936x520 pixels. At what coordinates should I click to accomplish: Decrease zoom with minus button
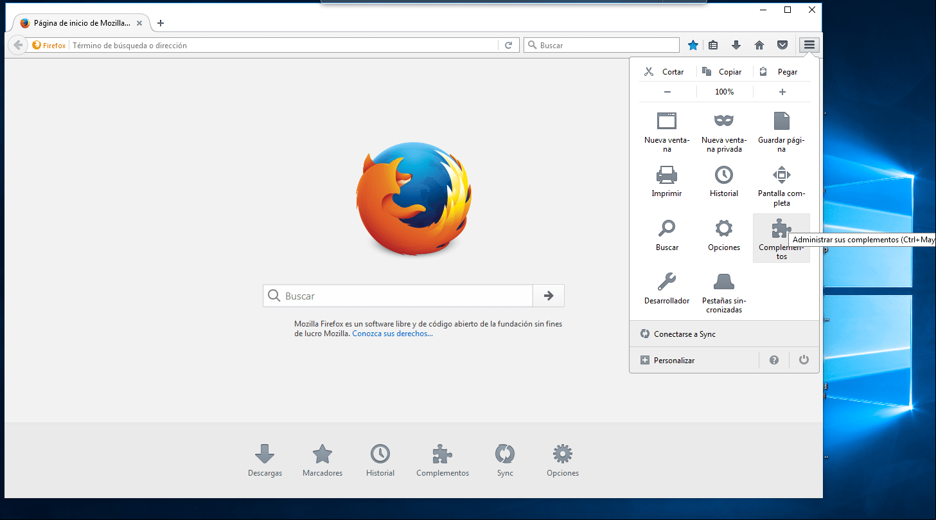[667, 92]
